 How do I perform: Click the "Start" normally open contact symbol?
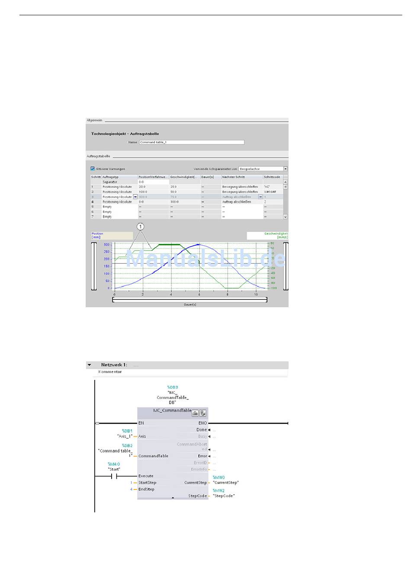pos(114,476)
